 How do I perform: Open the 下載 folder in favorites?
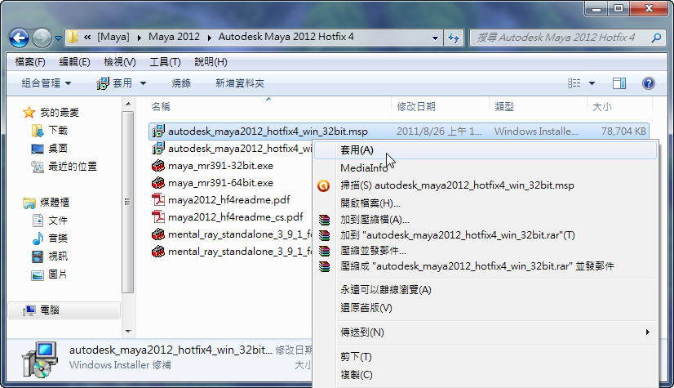58,131
